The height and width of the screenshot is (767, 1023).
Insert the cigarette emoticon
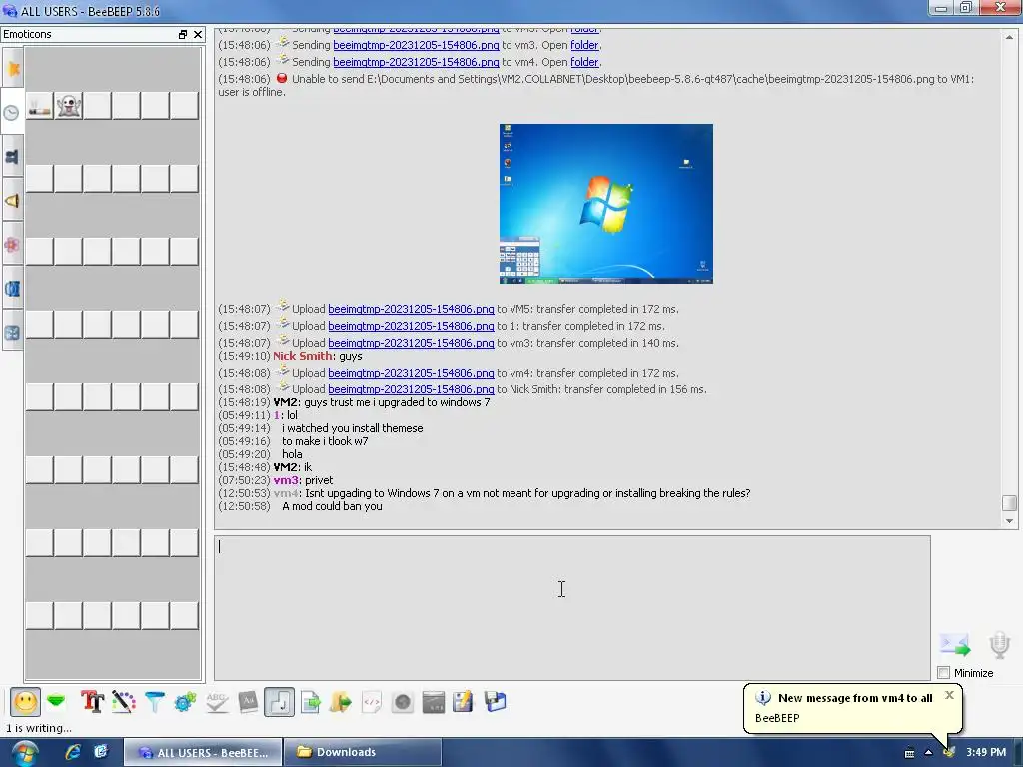(x=40, y=106)
